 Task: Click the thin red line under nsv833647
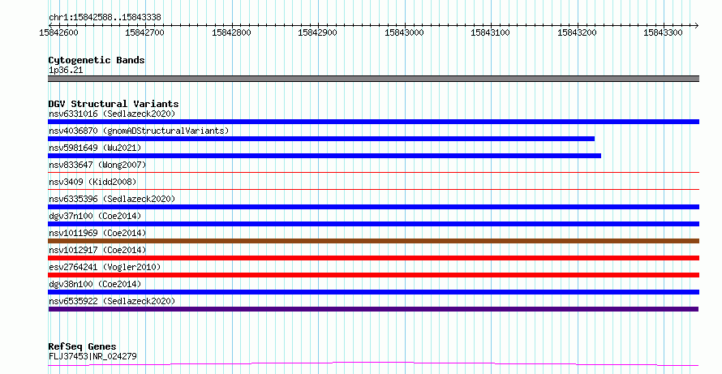click(373, 172)
